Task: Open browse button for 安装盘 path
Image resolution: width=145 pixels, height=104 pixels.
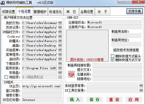Action: (60, 73)
